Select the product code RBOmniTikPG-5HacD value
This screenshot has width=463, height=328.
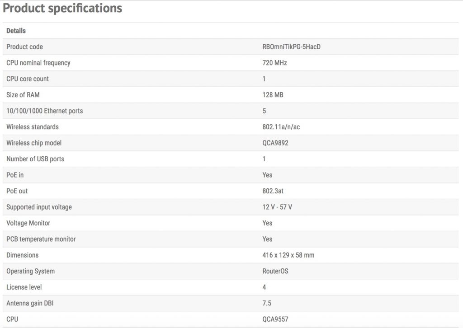(x=291, y=47)
